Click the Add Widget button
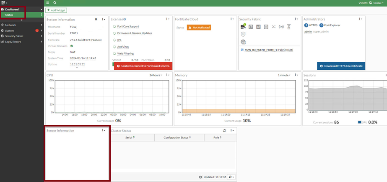Screen dimensions: 387x182 56,10
